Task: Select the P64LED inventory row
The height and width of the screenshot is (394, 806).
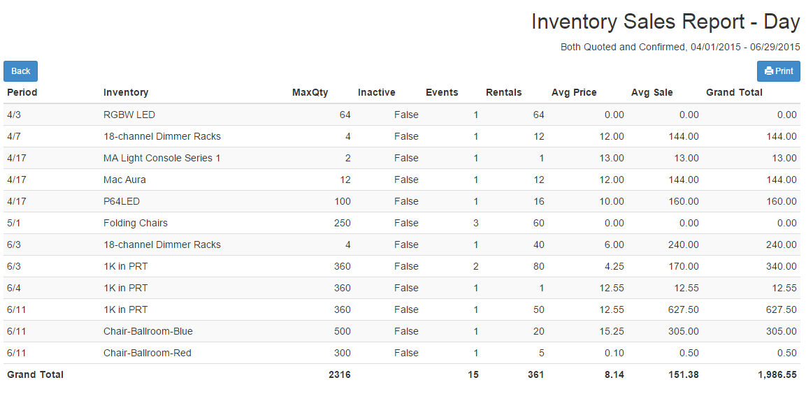Action: coord(402,201)
